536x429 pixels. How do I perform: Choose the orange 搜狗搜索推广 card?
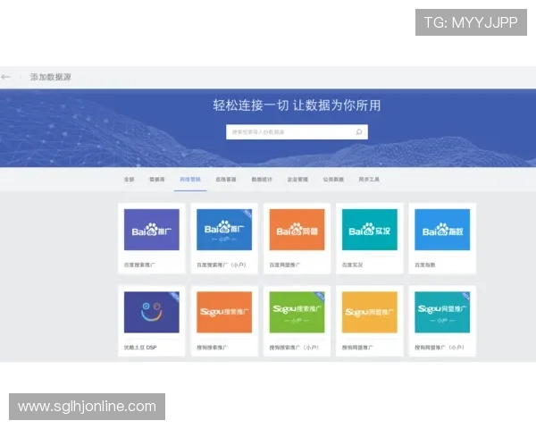pyautogui.click(x=224, y=321)
